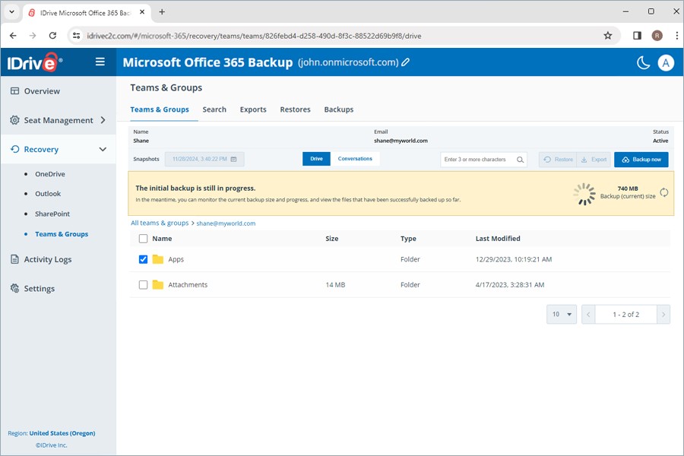Click the backup progress spinner
This screenshot has height=456, width=684.
[584, 194]
